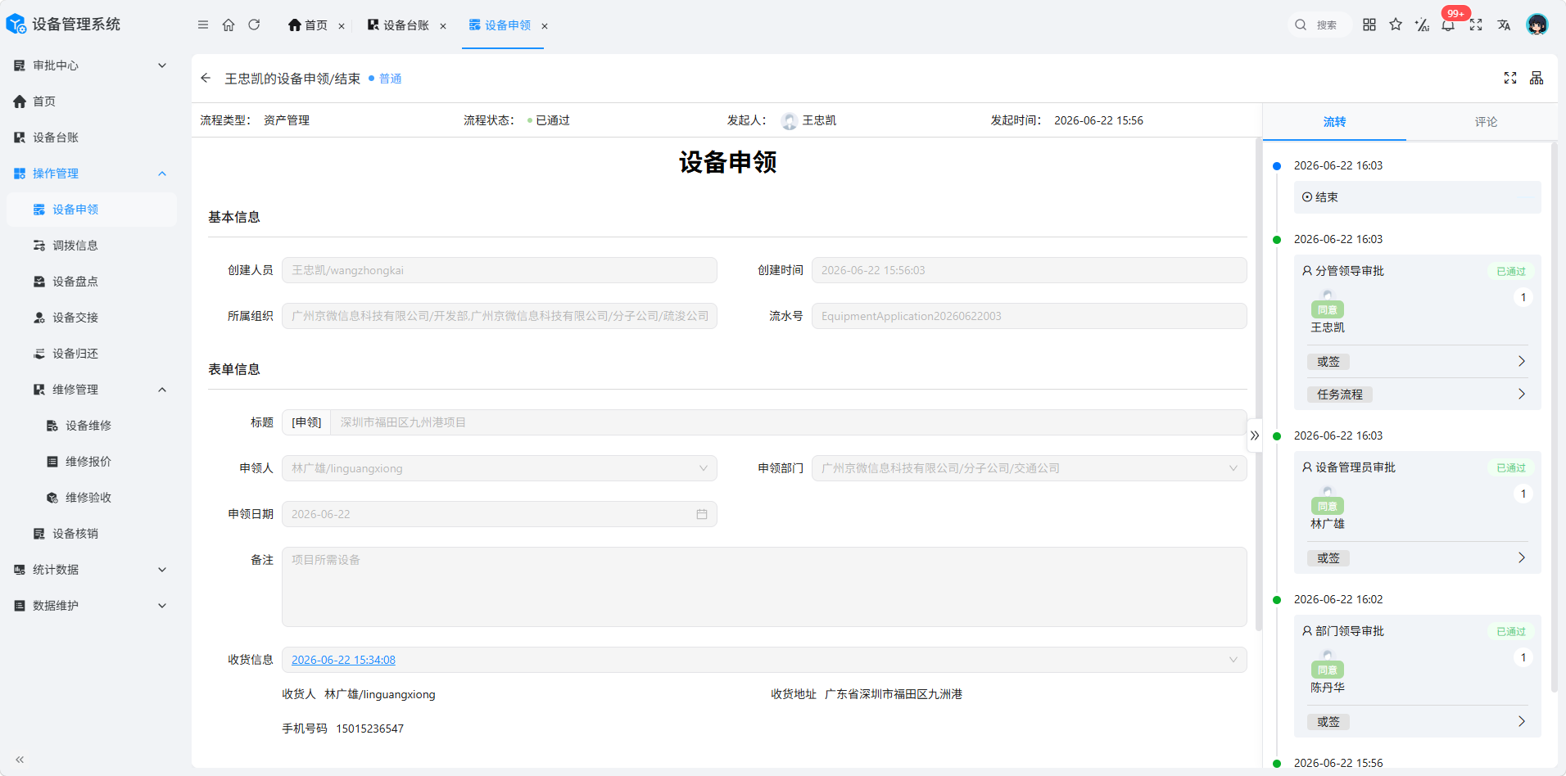The image size is (1566, 776).
Task: Expand 或签 under 设备管理员审批
Action: click(1418, 558)
